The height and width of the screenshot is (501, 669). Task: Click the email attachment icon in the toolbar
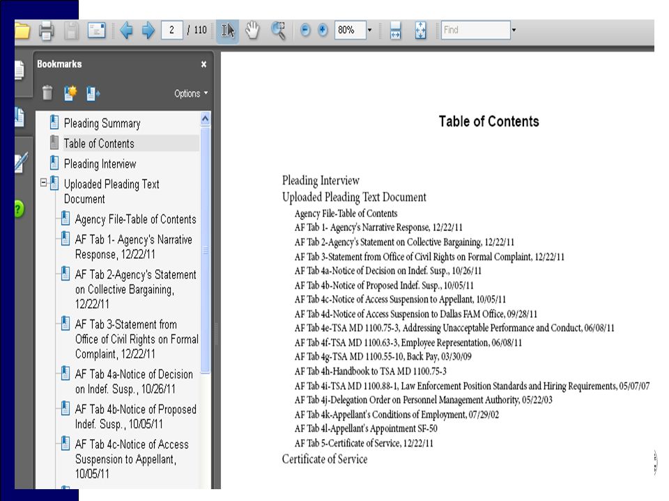[96, 30]
